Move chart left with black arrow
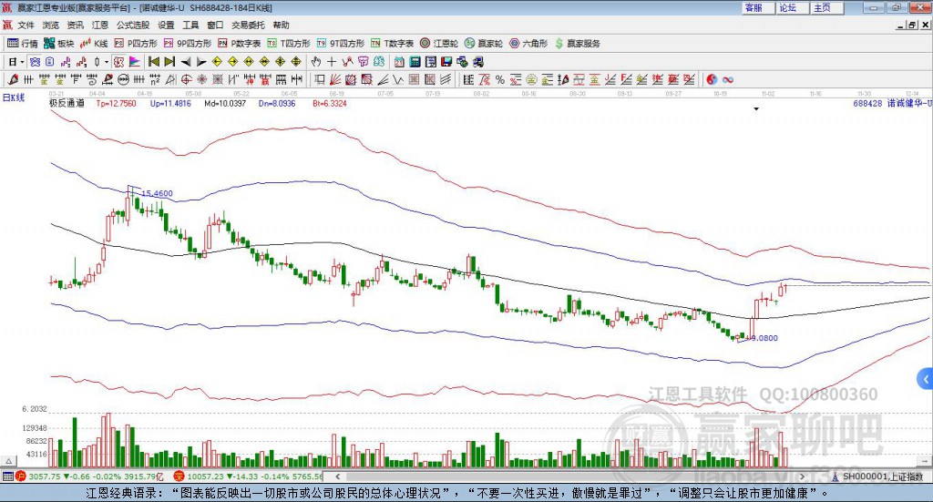This screenshot has height=502, width=933. 186,62
